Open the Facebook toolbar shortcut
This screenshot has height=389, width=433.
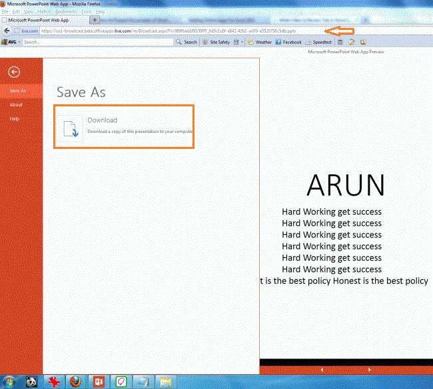288,42
